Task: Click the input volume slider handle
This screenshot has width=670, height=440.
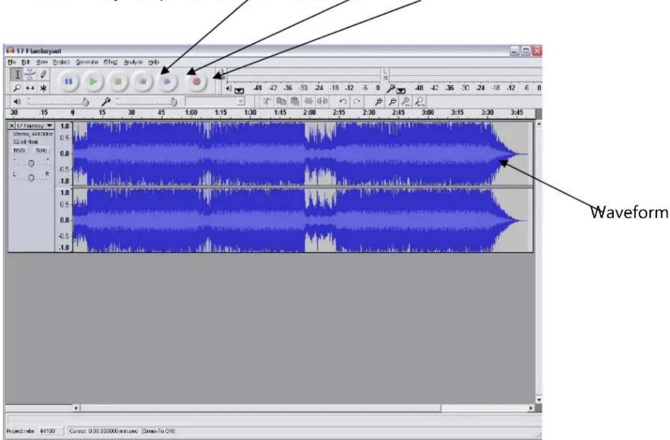Action: point(173,102)
